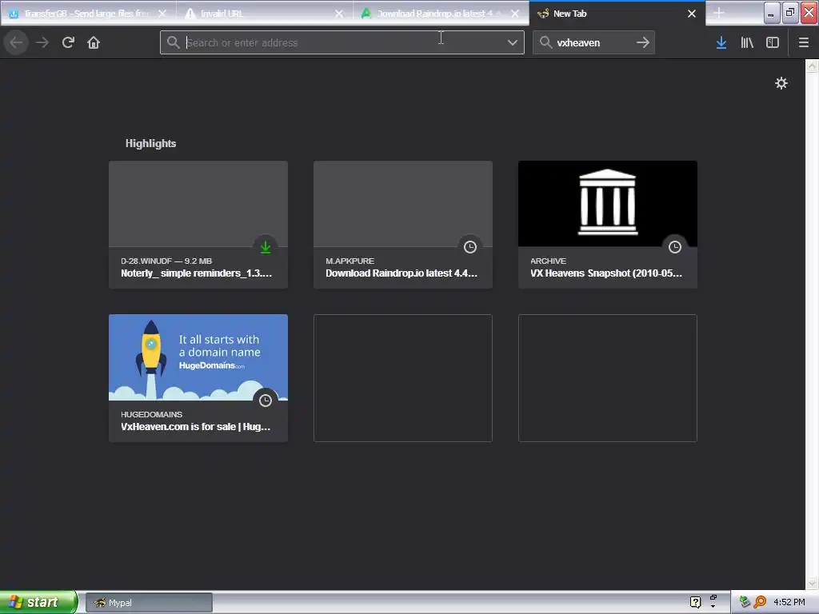Viewport: 819px width, 614px height.
Task: Click the help question mark tray icon
Action: 695,602
